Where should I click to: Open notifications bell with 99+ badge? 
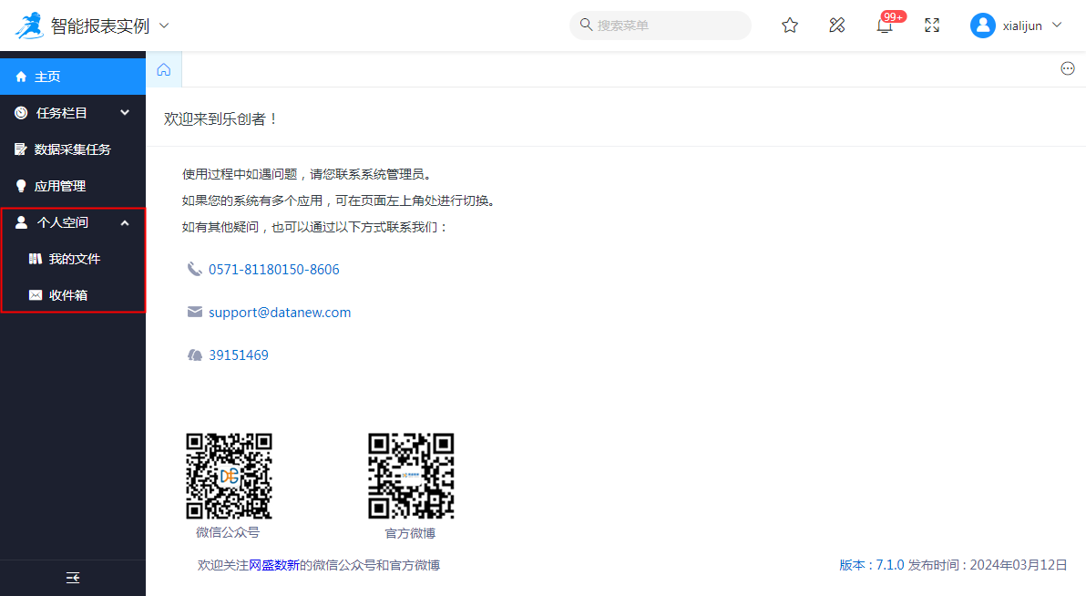(885, 26)
